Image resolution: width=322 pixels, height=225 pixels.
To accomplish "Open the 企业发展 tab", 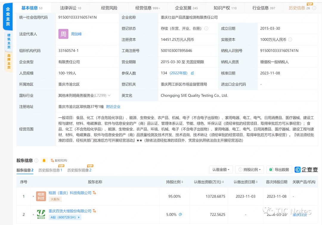I will [x=186, y=8].
